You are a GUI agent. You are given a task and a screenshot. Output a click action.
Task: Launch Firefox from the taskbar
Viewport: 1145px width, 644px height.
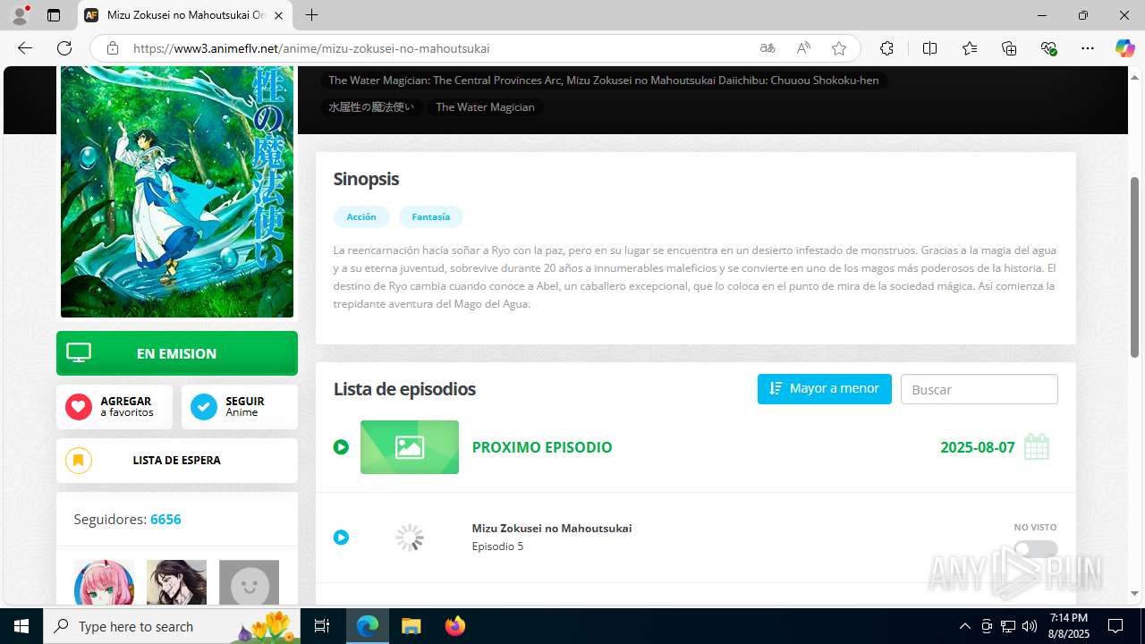coord(455,626)
